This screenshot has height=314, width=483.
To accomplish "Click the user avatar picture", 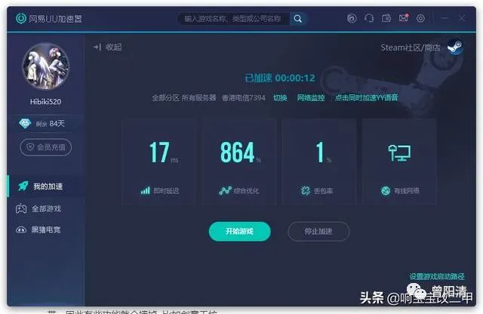I will 45,66.
